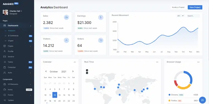The height and width of the screenshot is (104, 209).
Task: Expand the Pages sidebar chevron
Action: click(x=31, y=46)
